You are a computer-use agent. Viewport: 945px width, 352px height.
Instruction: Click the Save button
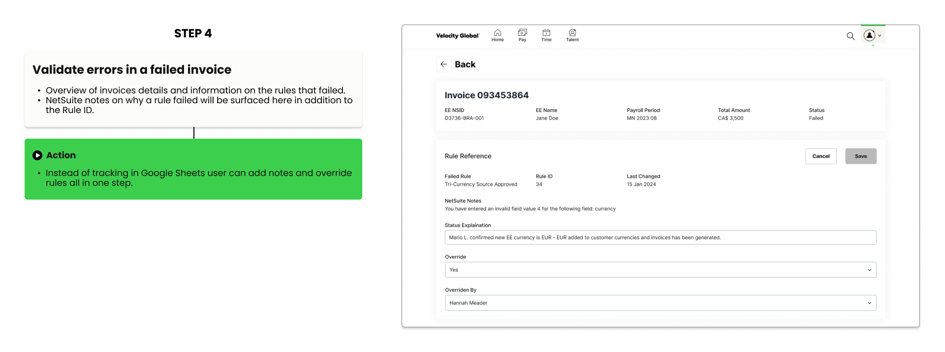(861, 156)
